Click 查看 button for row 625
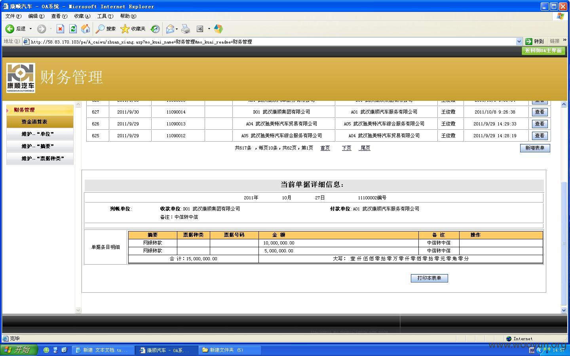This screenshot has height=356, width=570. tap(540, 136)
